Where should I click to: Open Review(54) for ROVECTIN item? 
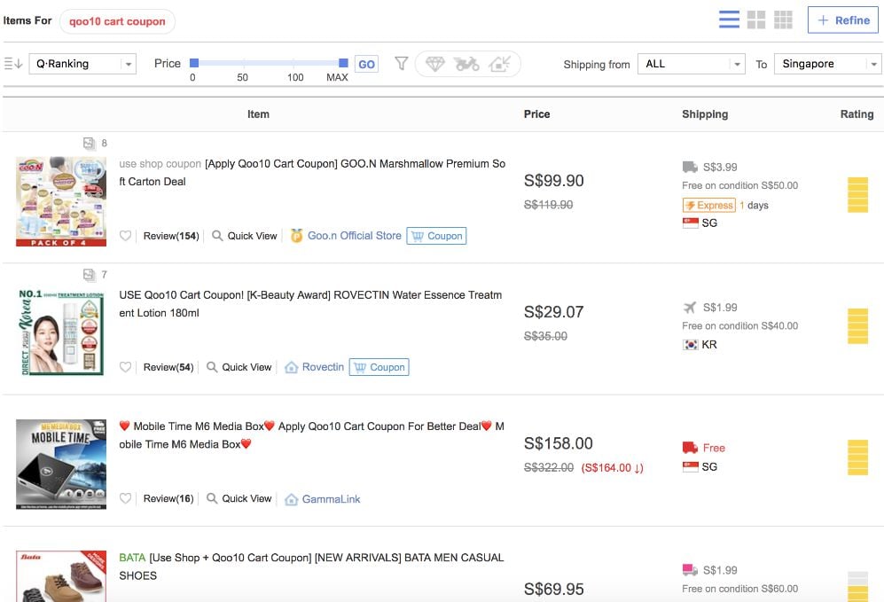[168, 367]
